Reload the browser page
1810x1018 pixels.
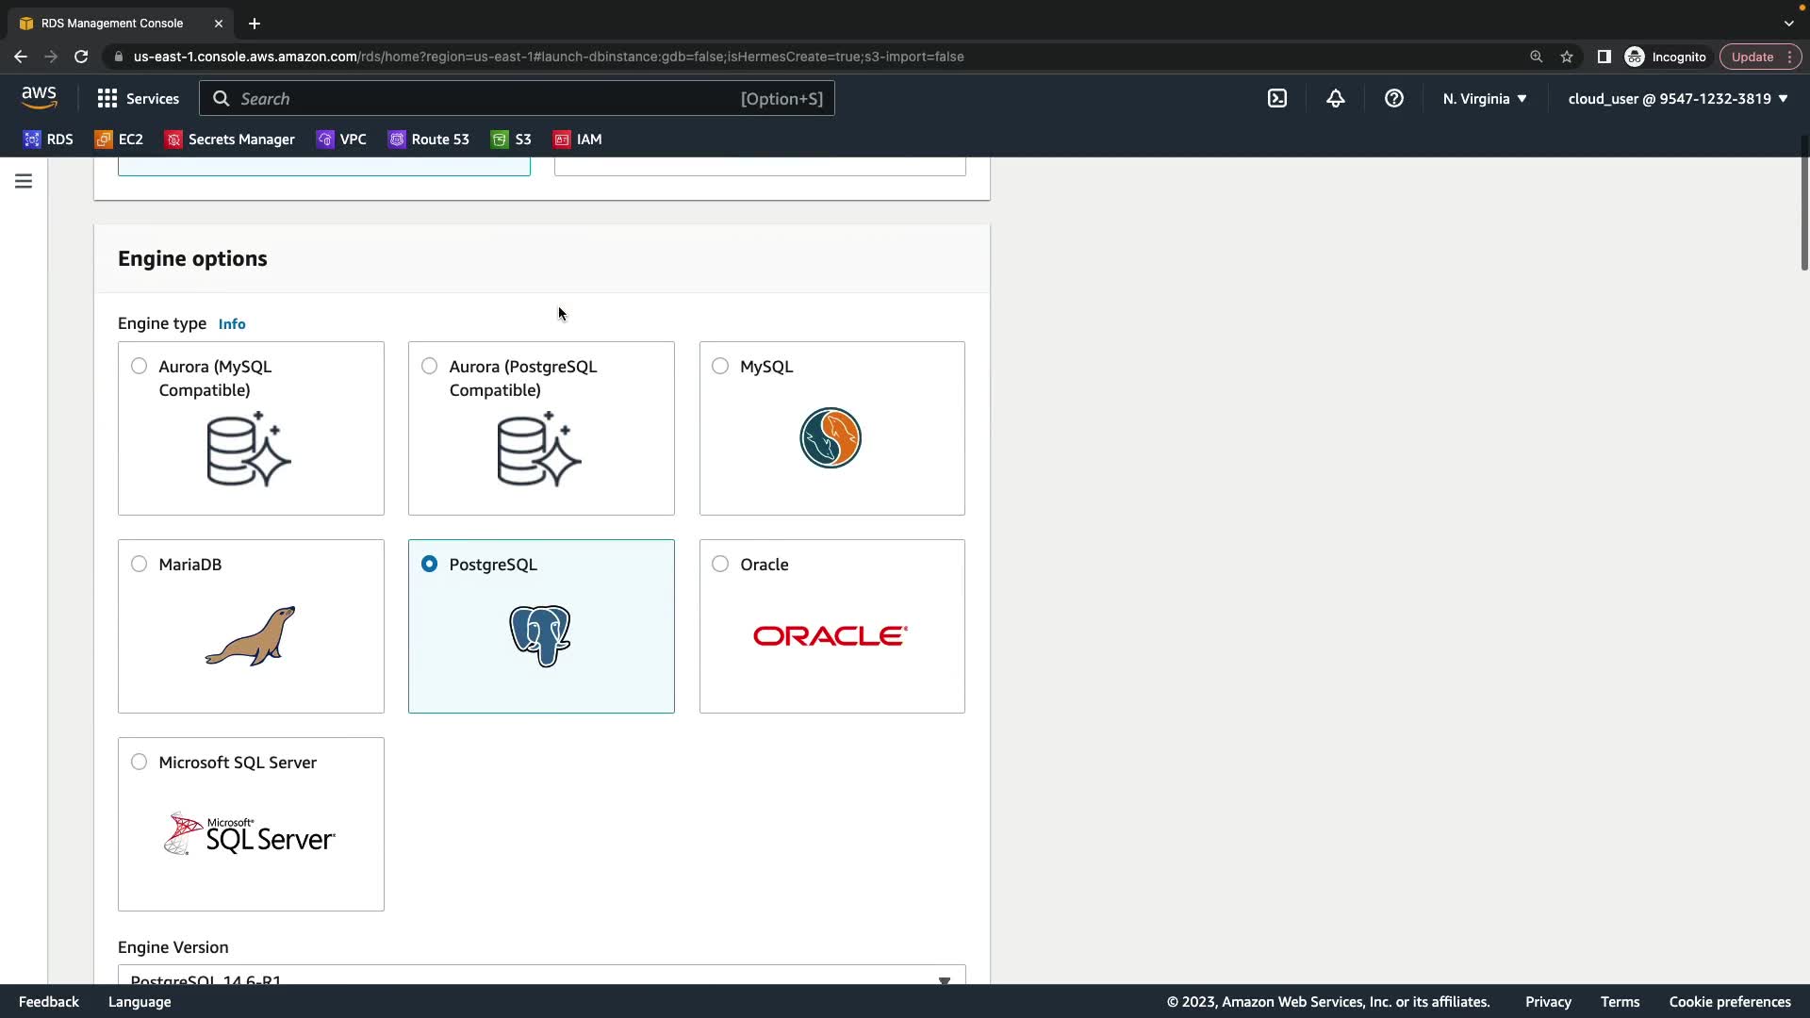[x=81, y=57]
